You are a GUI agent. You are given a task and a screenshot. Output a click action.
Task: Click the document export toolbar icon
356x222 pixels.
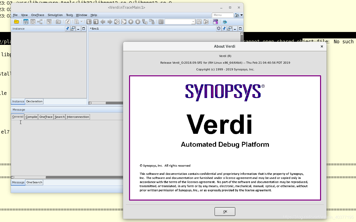pos(77,22)
